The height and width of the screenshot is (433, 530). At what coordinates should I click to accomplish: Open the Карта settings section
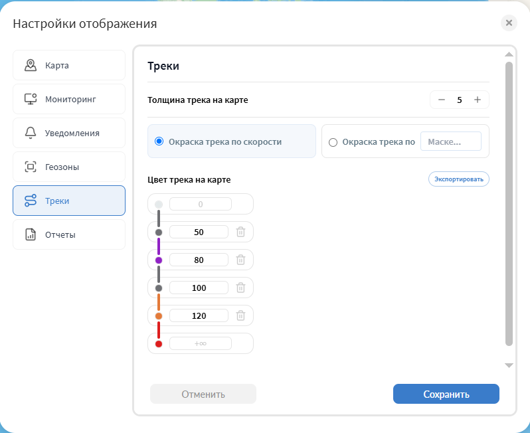click(69, 65)
